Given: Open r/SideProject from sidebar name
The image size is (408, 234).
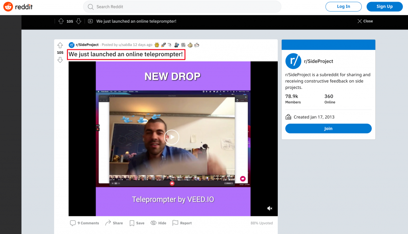Looking at the screenshot, I should [318, 61].
